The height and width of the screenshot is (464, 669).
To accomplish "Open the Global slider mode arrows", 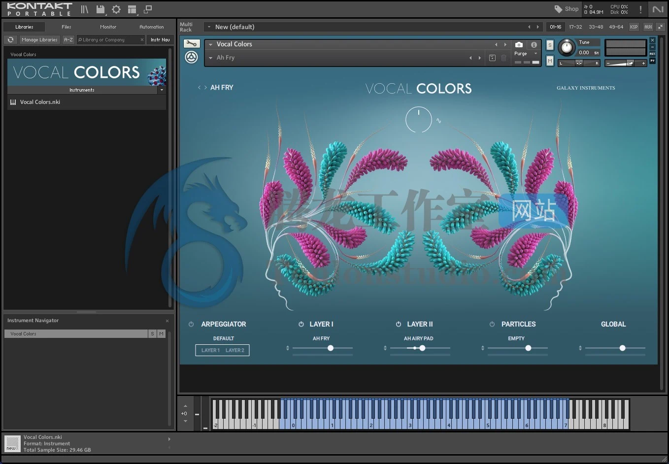I will (x=580, y=348).
